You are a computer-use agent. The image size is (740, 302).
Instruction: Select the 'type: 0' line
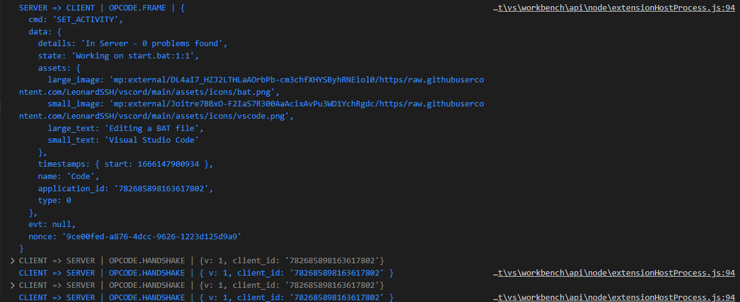[x=55, y=200]
